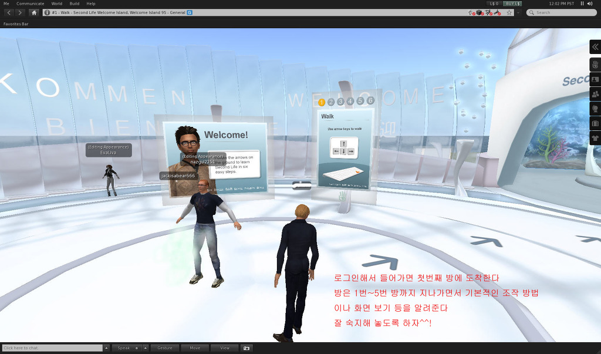Toggle the Speak button
Image resolution: width=601 pixels, height=354 pixels.
(127, 348)
